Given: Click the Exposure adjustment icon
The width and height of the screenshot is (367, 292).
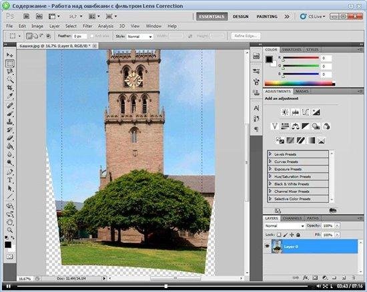Looking at the screenshot, I should pos(316,112).
